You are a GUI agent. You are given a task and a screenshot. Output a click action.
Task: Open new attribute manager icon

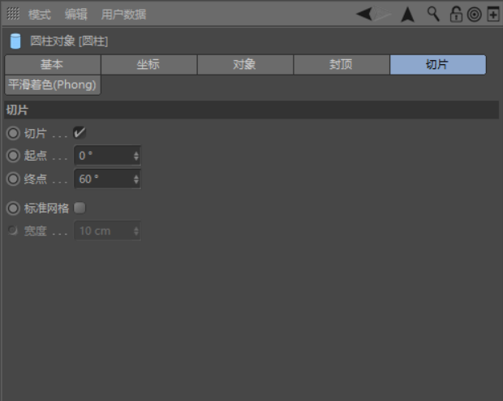coord(493,14)
